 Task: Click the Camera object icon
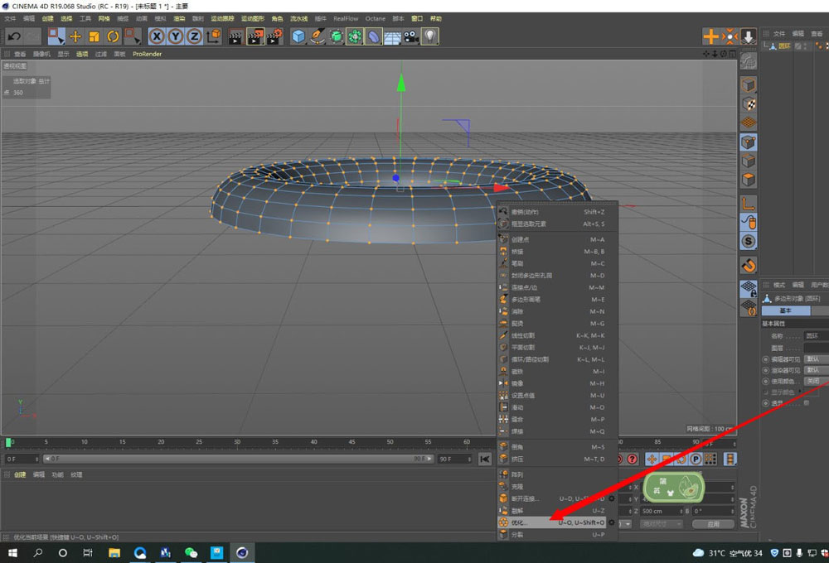pos(411,36)
